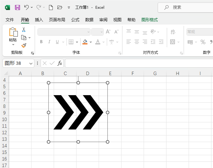Click the Open file folder icon
Screen dimensions: 213x168
coord(60,7)
